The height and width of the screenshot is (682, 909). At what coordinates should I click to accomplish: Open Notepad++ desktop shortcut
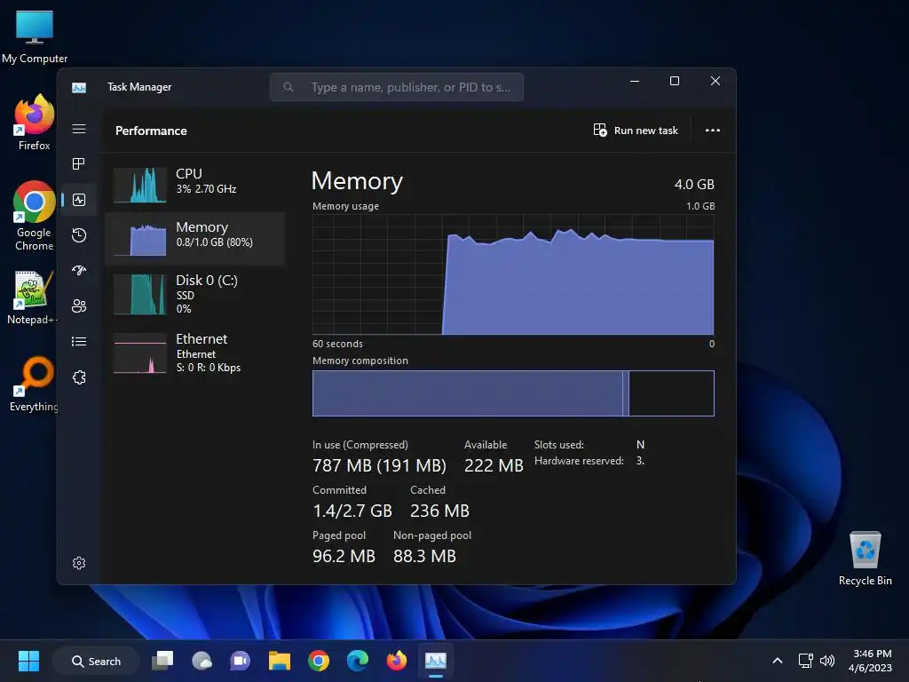click(x=33, y=297)
